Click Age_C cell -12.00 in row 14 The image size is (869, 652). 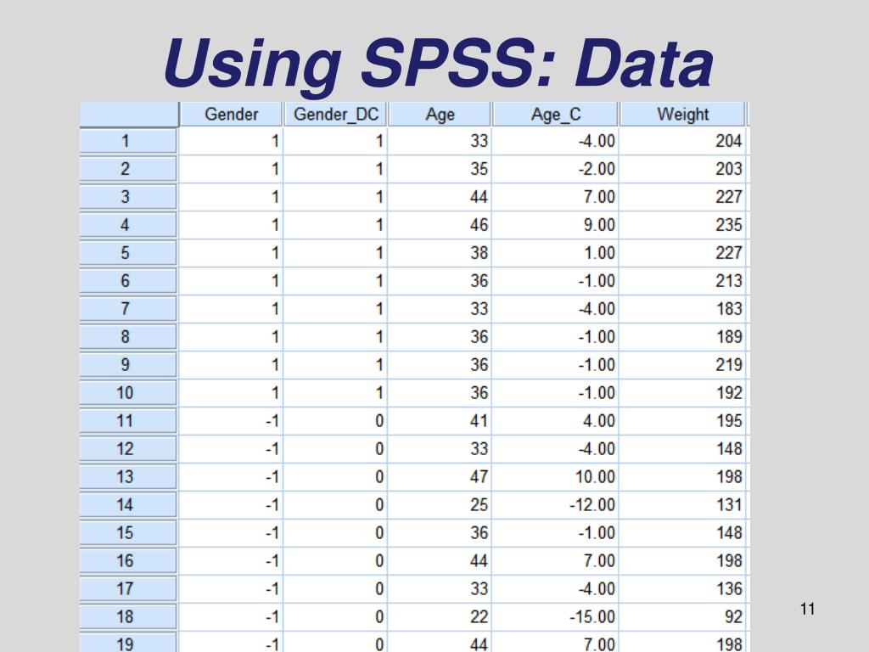point(555,504)
